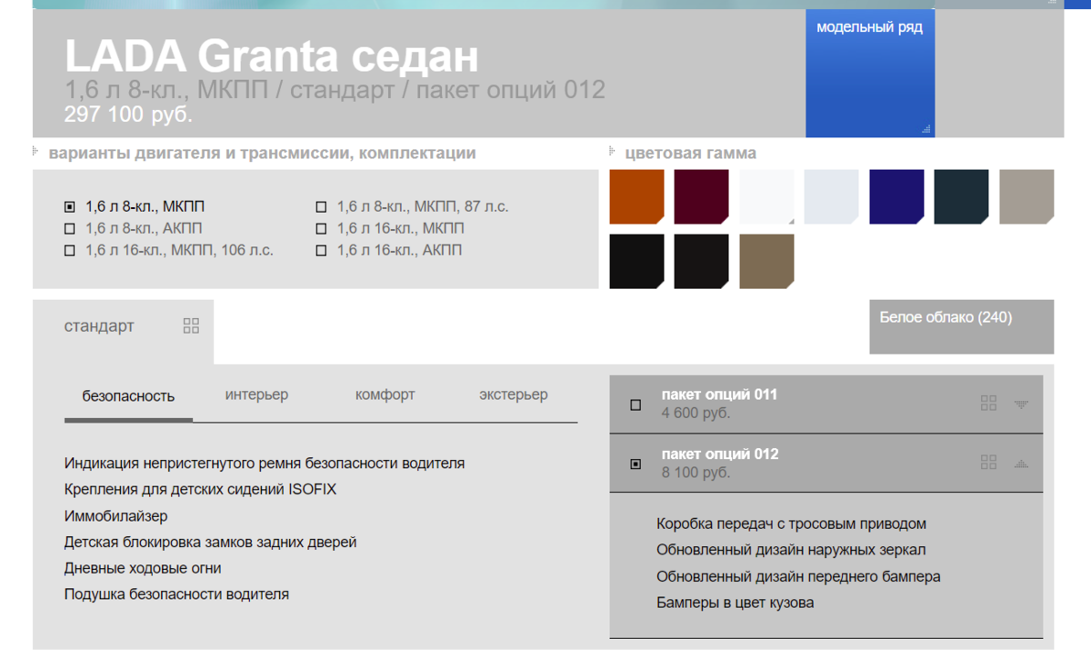Click the цветовая гамма section heading
This screenshot has height=658, width=1091.
(690, 153)
